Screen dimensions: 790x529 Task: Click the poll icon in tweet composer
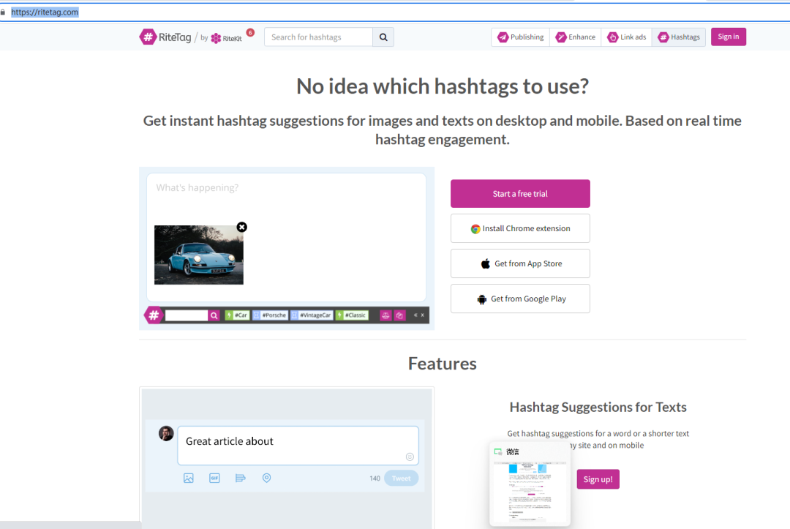coord(240,478)
